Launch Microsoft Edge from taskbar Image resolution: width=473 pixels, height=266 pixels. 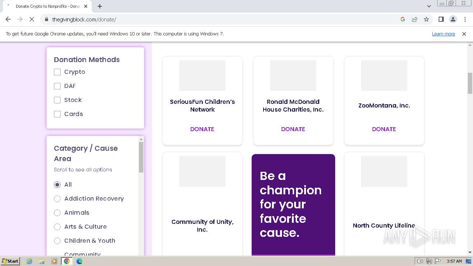pos(79,261)
